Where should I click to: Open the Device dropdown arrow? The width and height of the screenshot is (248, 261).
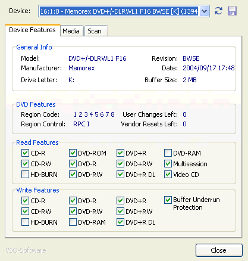[x=205, y=11]
